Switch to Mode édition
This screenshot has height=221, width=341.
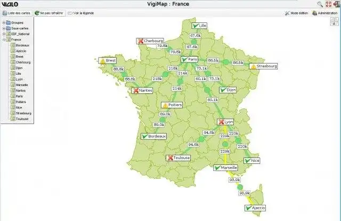point(296,13)
